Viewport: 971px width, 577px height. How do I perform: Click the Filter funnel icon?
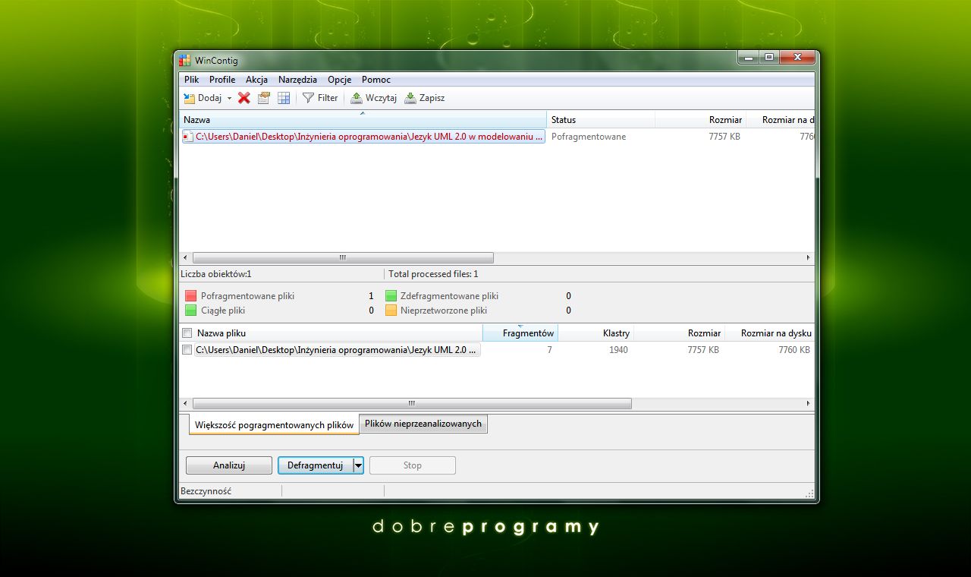(x=308, y=98)
